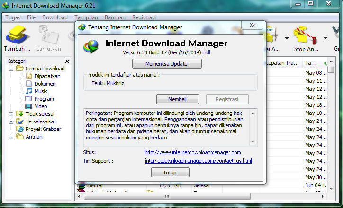The height and width of the screenshot is (208, 343).
Task: Click the Tutup button
Action: click(170, 173)
